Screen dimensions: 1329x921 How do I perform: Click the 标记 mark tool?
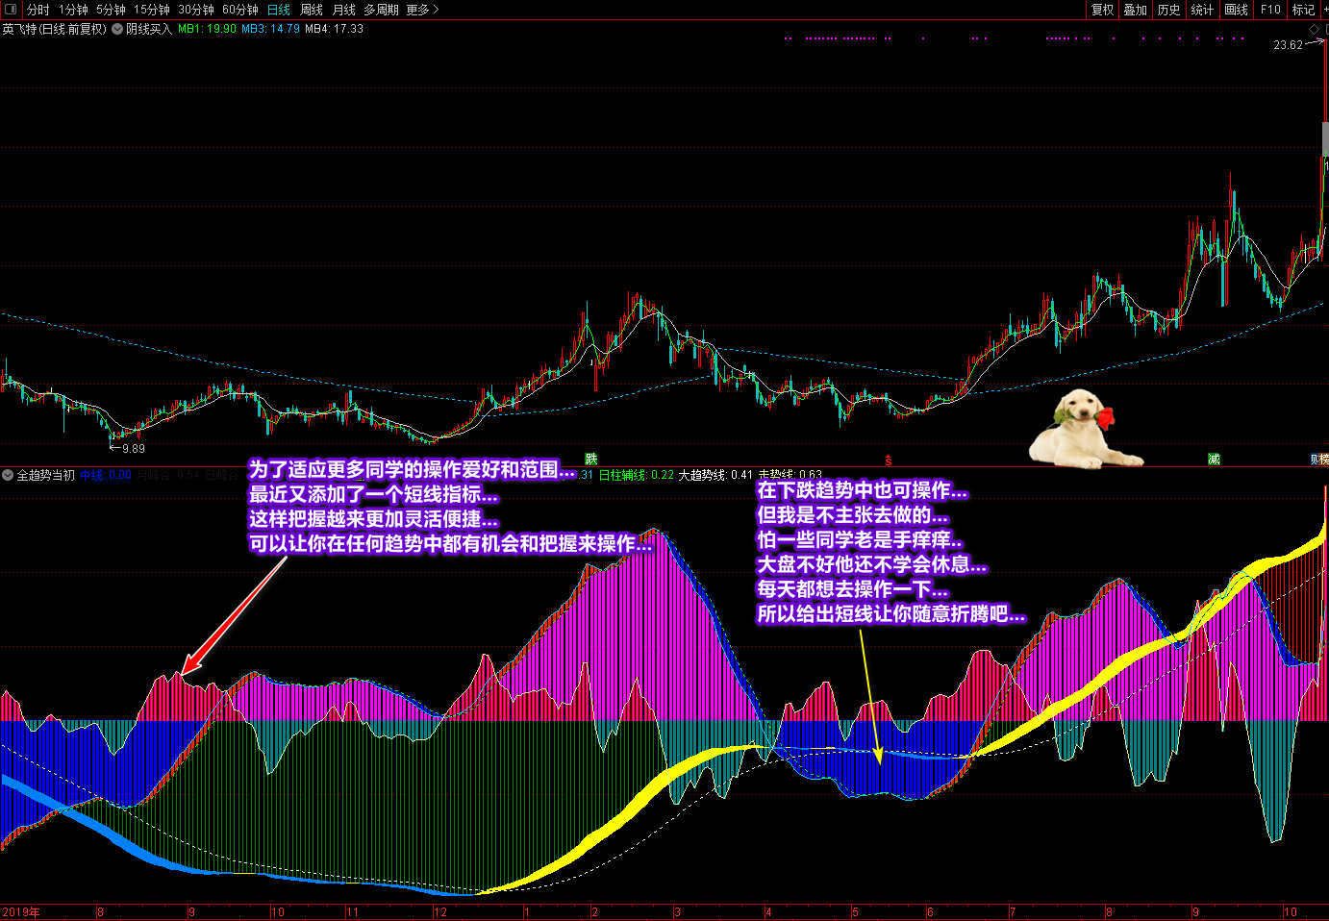point(1303,10)
